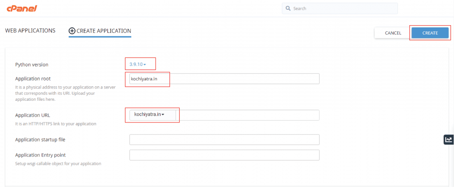Focus the top Search box
The width and height of the screenshot is (454, 187).
(x=341, y=8)
